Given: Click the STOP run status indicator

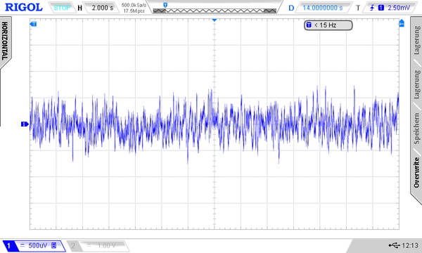Looking at the screenshot, I should tap(62, 8).
